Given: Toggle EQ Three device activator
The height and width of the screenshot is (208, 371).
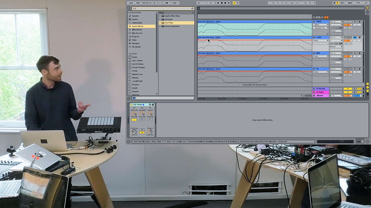Looking at the screenshot, I should coord(131,105).
